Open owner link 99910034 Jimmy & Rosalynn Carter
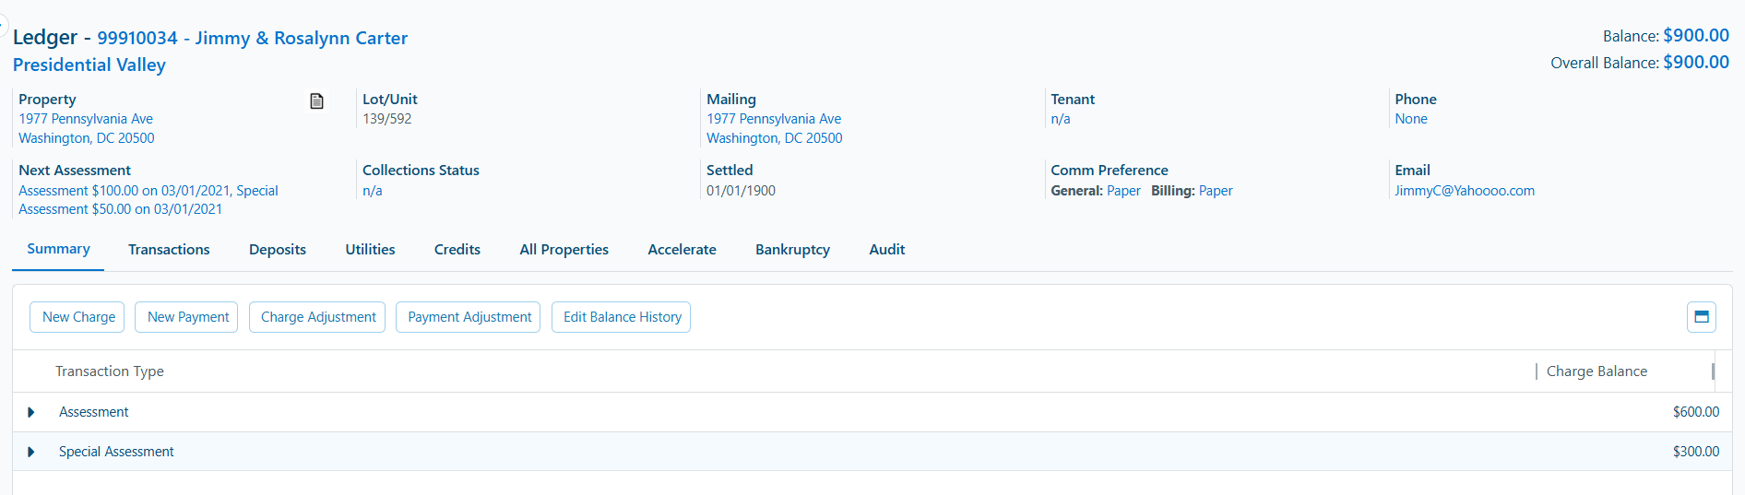The width and height of the screenshot is (1745, 495). click(x=253, y=38)
